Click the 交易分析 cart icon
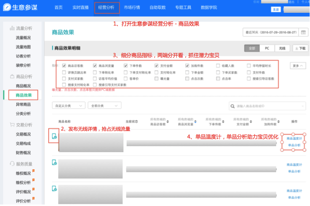Image resolution: width=310 pixels, height=206 pixels. point(12,125)
